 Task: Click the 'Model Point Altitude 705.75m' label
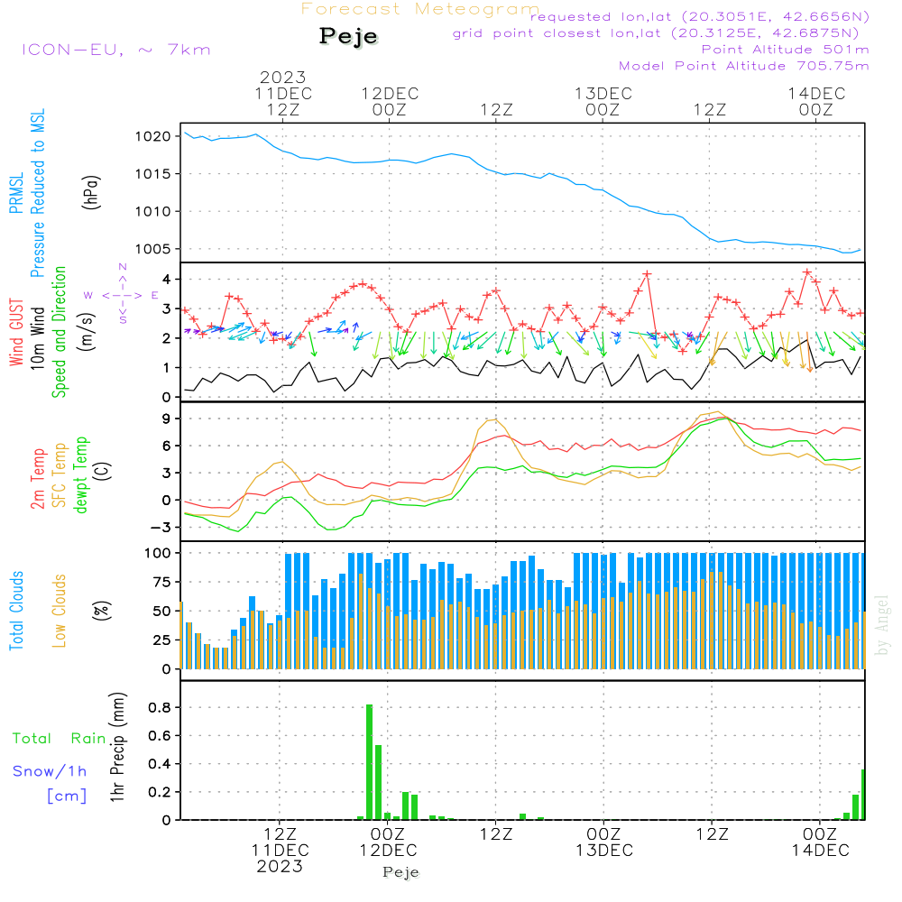point(744,66)
